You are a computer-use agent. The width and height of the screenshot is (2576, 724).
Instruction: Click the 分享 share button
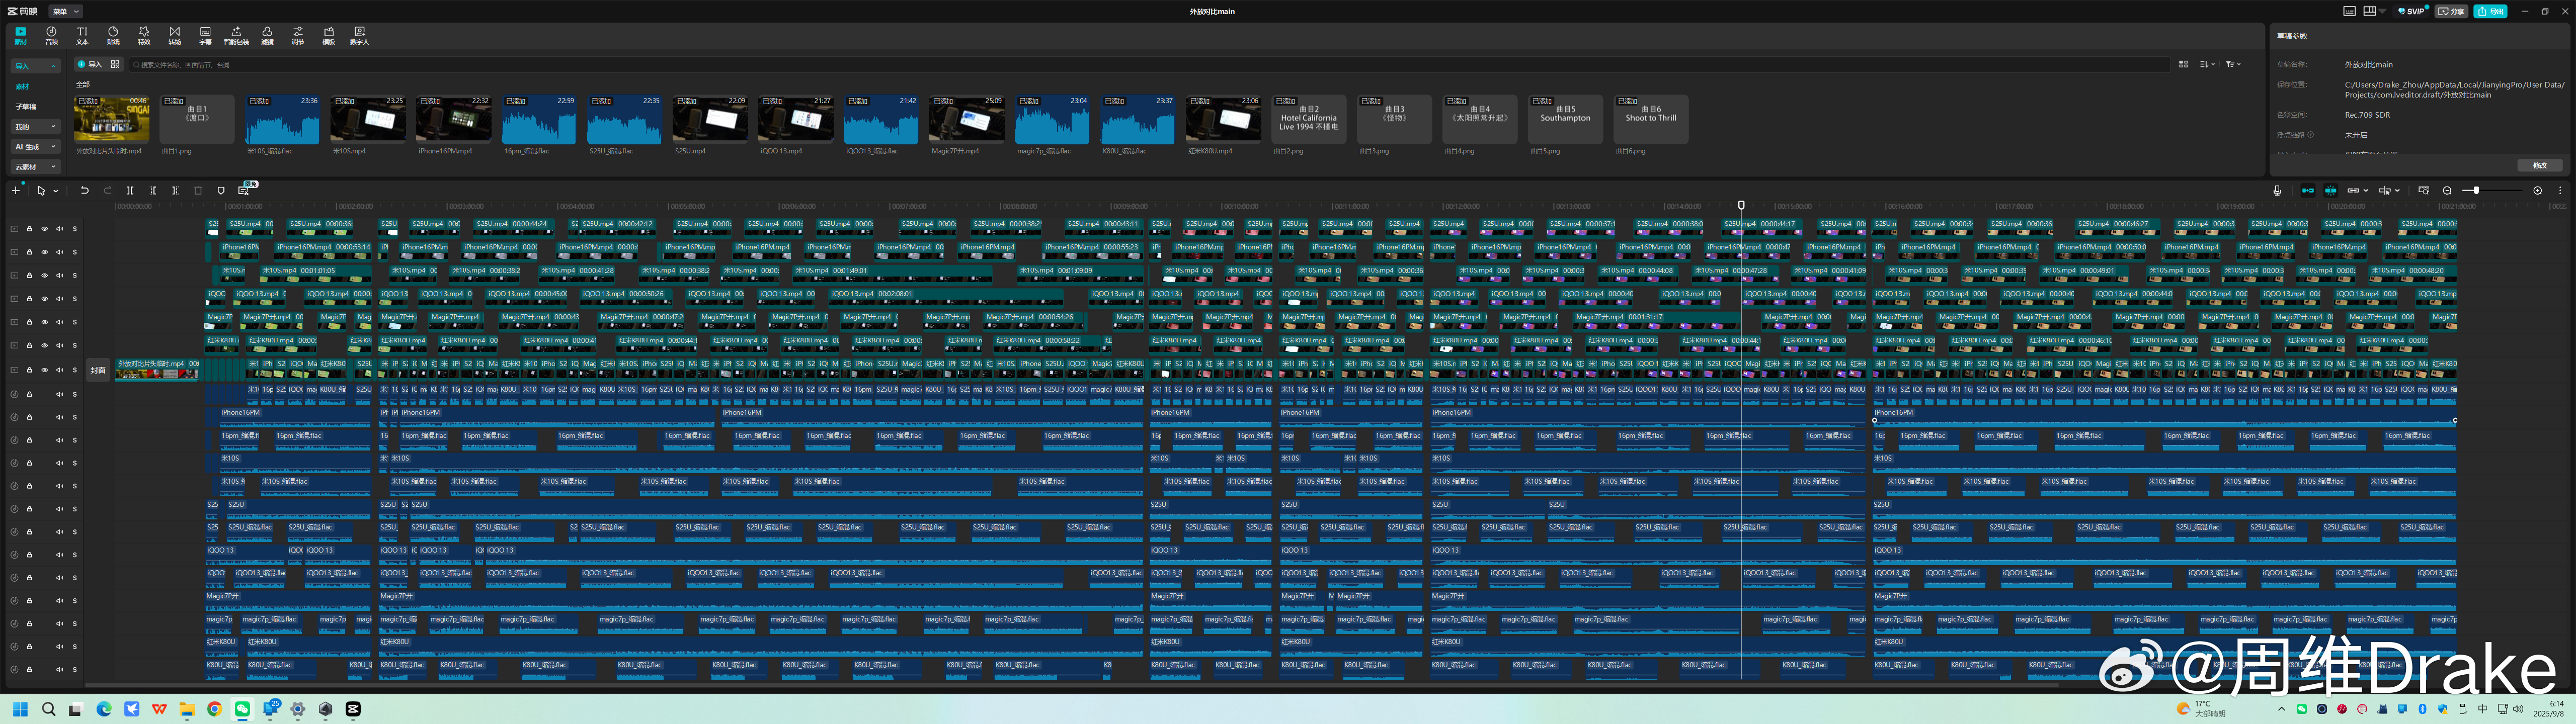coord(2451,11)
